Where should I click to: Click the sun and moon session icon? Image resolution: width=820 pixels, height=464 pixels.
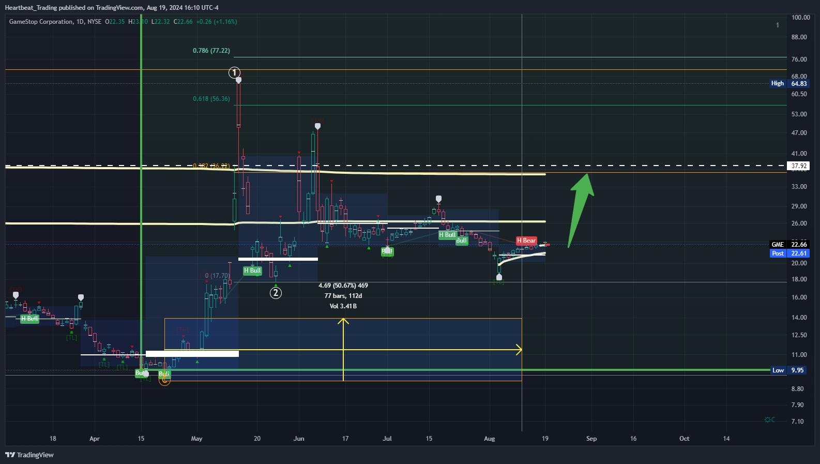pyautogui.click(x=770, y=420)
